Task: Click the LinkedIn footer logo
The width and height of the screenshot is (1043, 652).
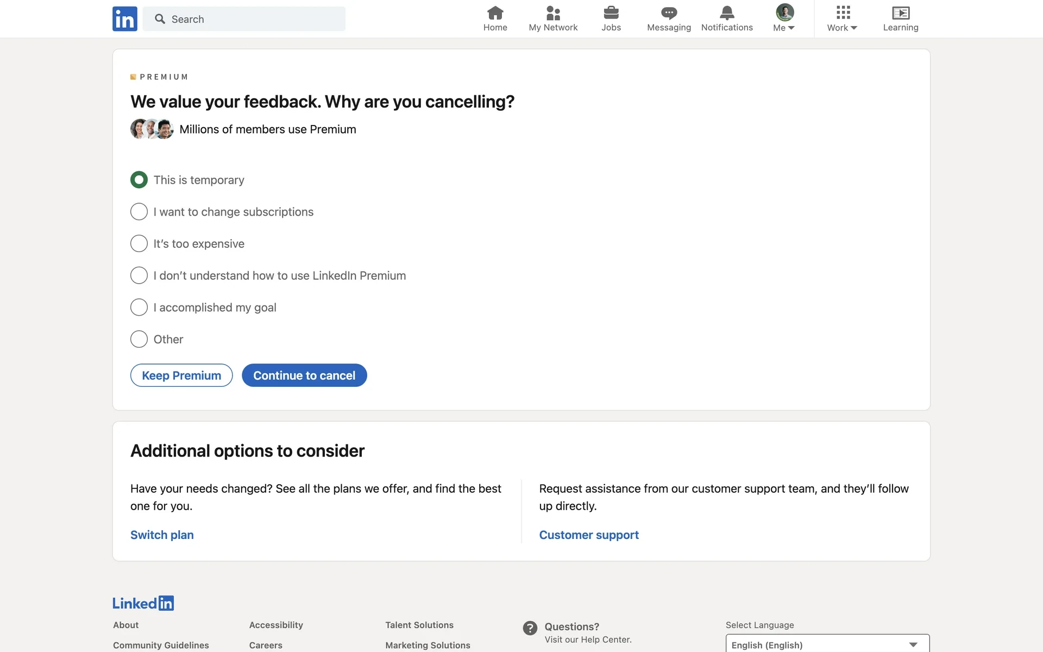Action: (143, 603)
